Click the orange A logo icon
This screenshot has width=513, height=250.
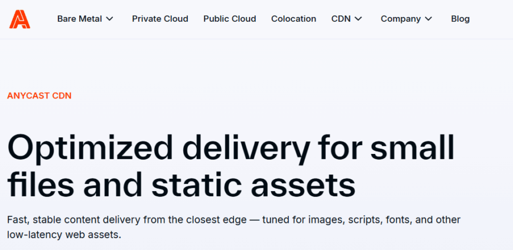pos(20,19)
